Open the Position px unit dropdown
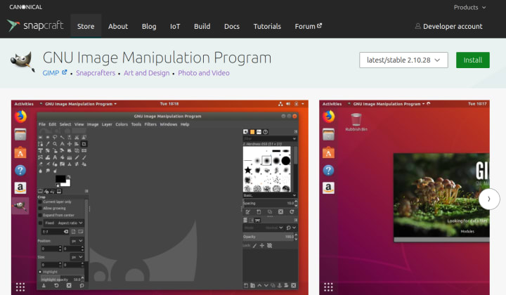Viewport: 506px width, 295px height. coord(77,241)
